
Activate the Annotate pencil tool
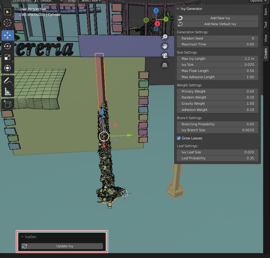coord(7,80)
